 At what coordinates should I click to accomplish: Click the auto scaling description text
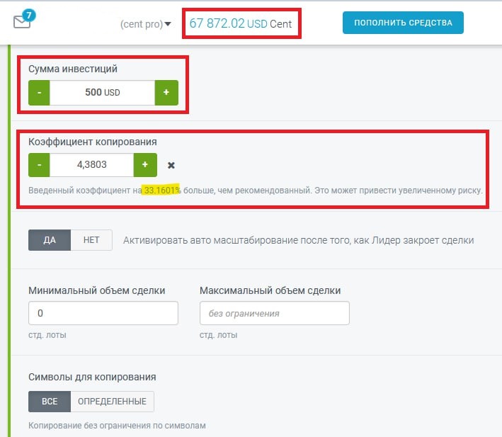pyautogui.click(x=298, y=240)
